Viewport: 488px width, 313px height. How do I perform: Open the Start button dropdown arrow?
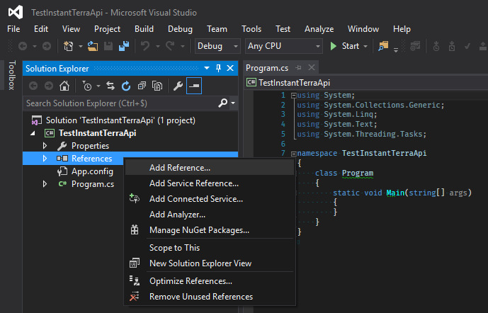coord(365,46)
